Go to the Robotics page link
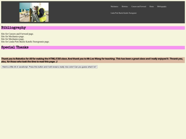Screen dimensions: 186x139 pyautogui.click(x=125, y=7)
